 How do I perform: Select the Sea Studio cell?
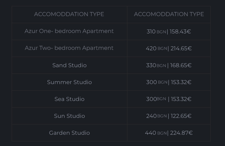coord(69,99)
